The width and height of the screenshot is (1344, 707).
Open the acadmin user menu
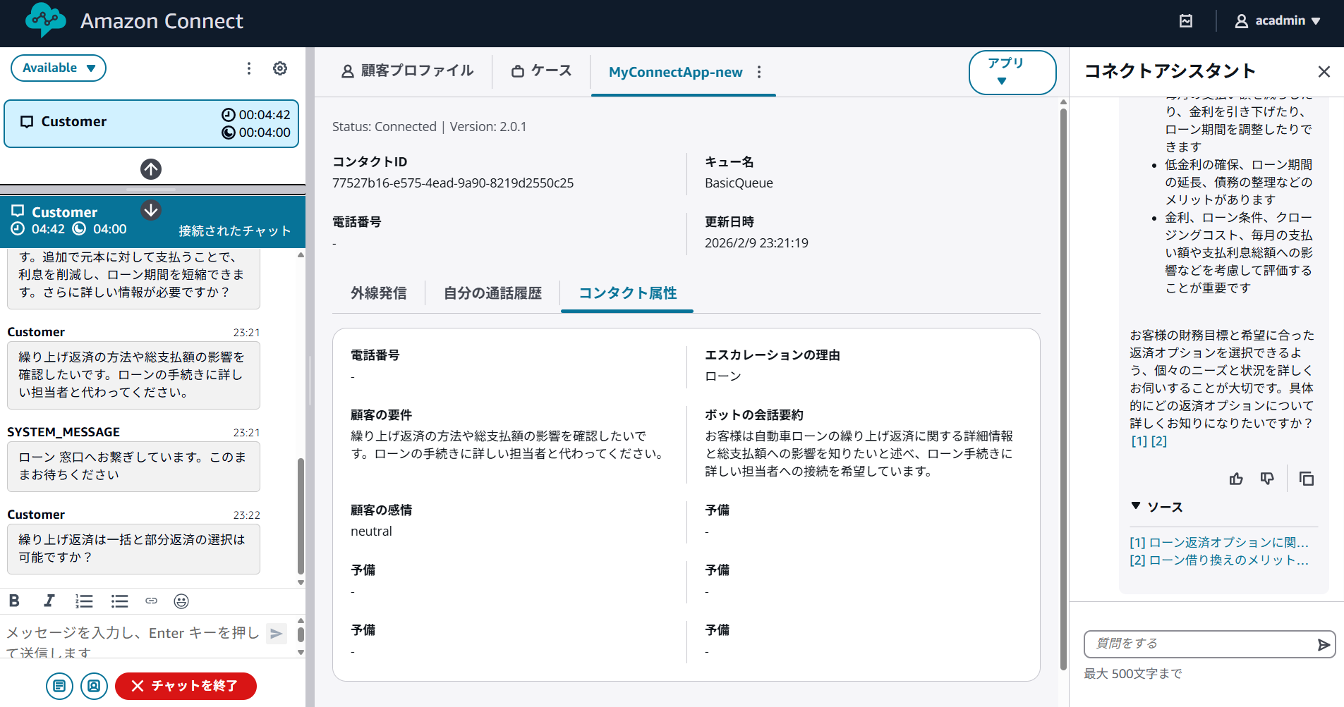(x=1278, y=21)
